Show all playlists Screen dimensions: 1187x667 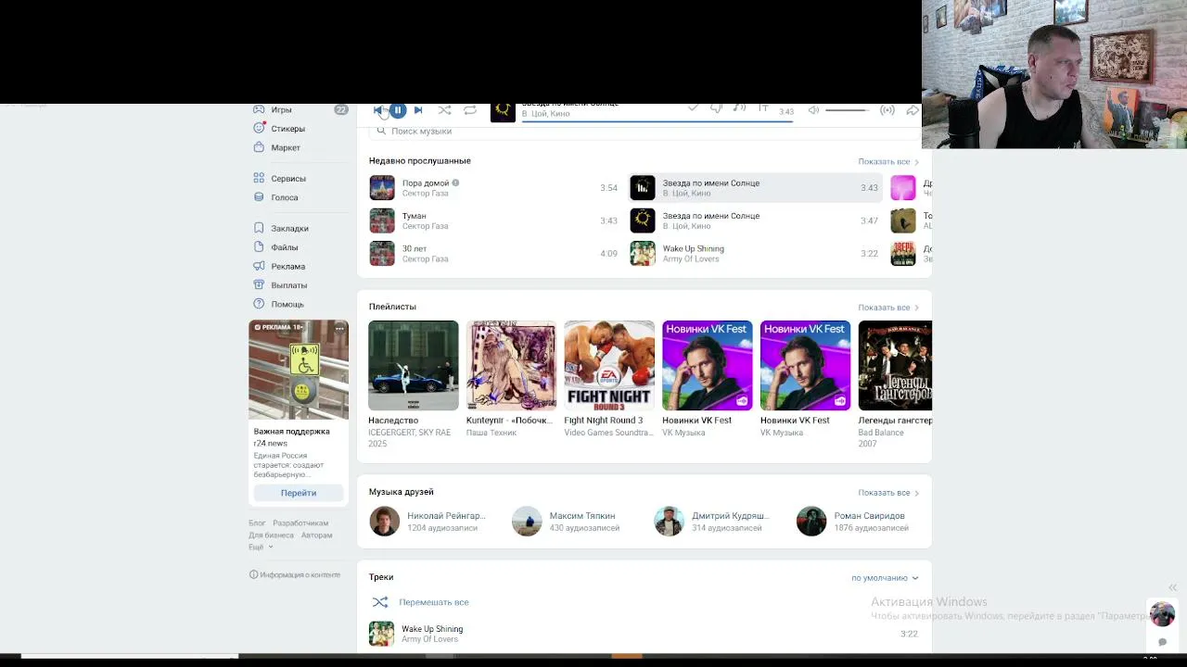[888, 308]
